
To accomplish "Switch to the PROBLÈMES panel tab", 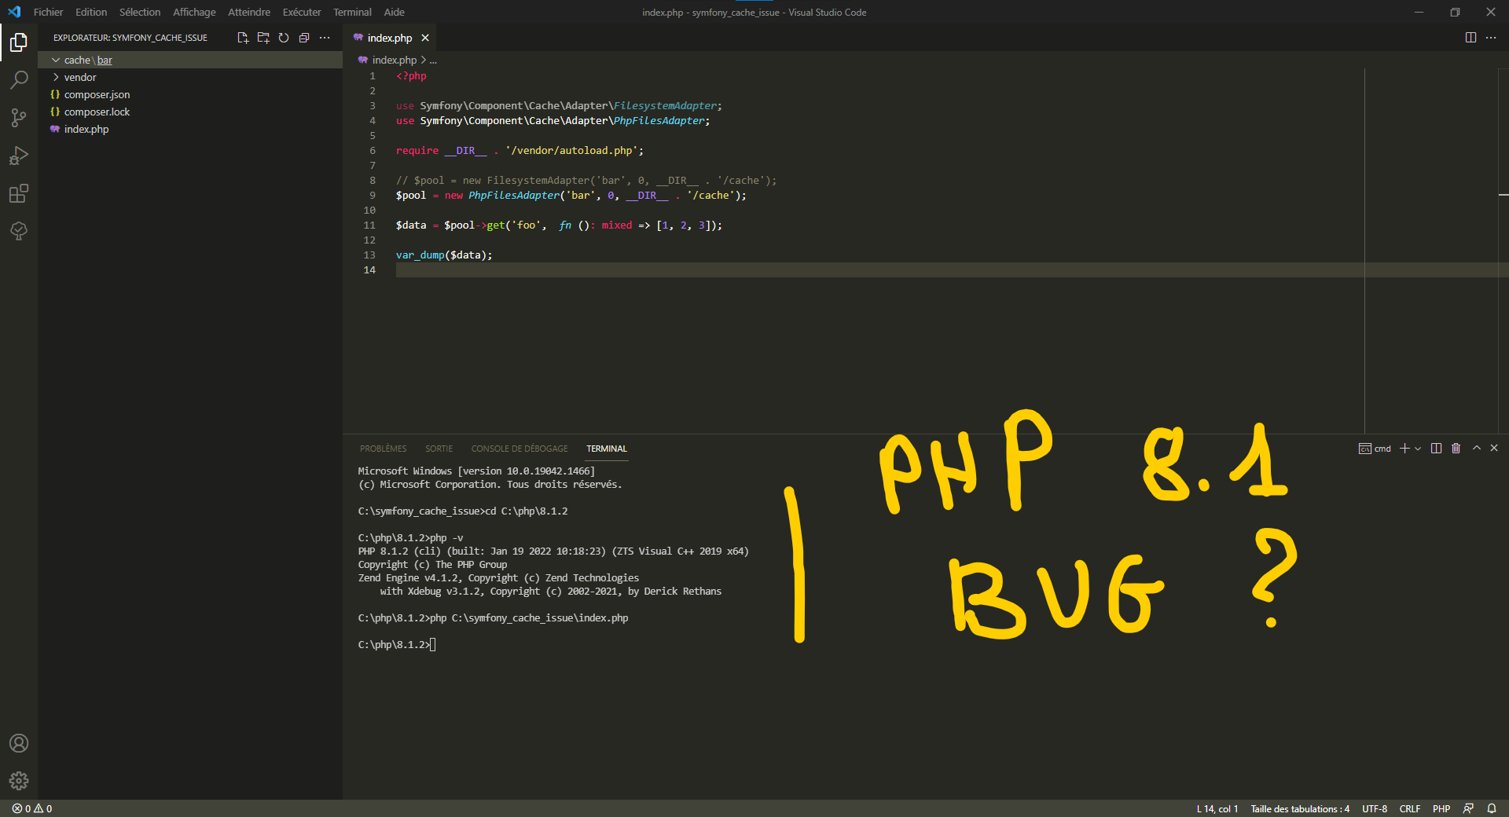I will pyautogui.click(x=384, y=449).
